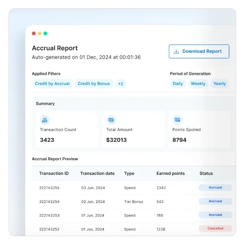This screenshot has height=243, width=243.
Task: Click the red window dot
Action: tap(34, 34)
